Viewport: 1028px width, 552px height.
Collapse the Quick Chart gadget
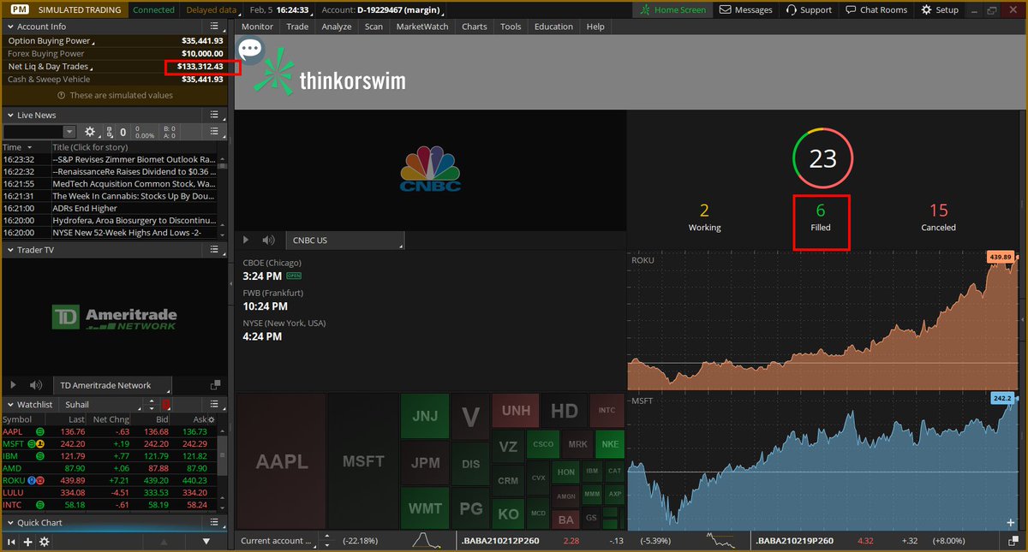[9, 522]
